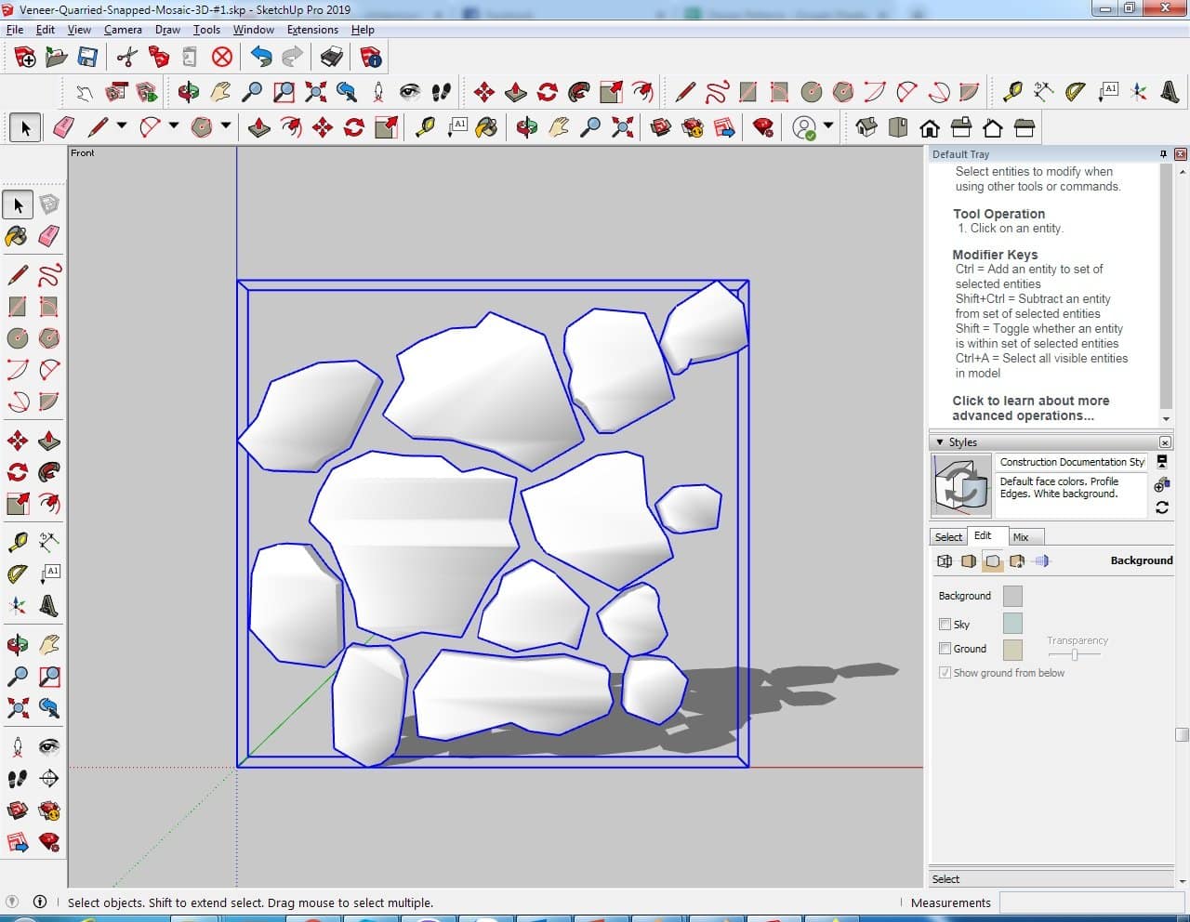This screenshot has height=922, width=1190.
Task: Select the Tape Measure tool in left toolbar
Action: coord(17,541)
